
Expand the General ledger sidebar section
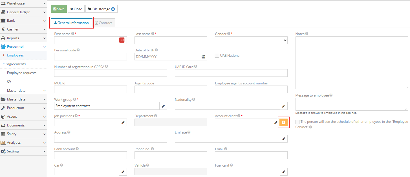click(23, 12)
